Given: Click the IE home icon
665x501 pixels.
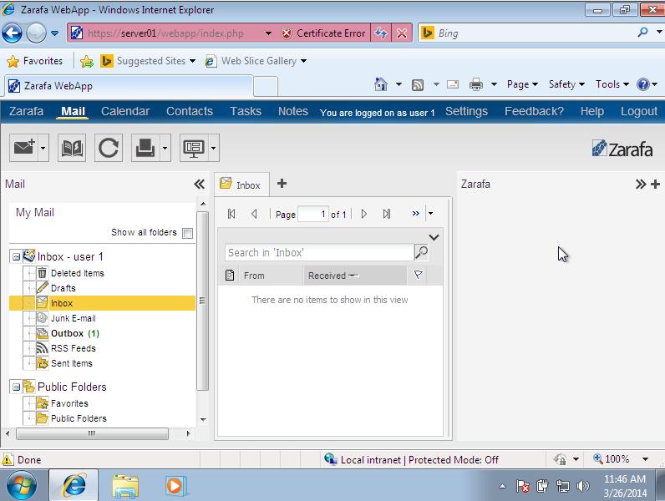Looking at the screenshot, I should tap(381, 84).
